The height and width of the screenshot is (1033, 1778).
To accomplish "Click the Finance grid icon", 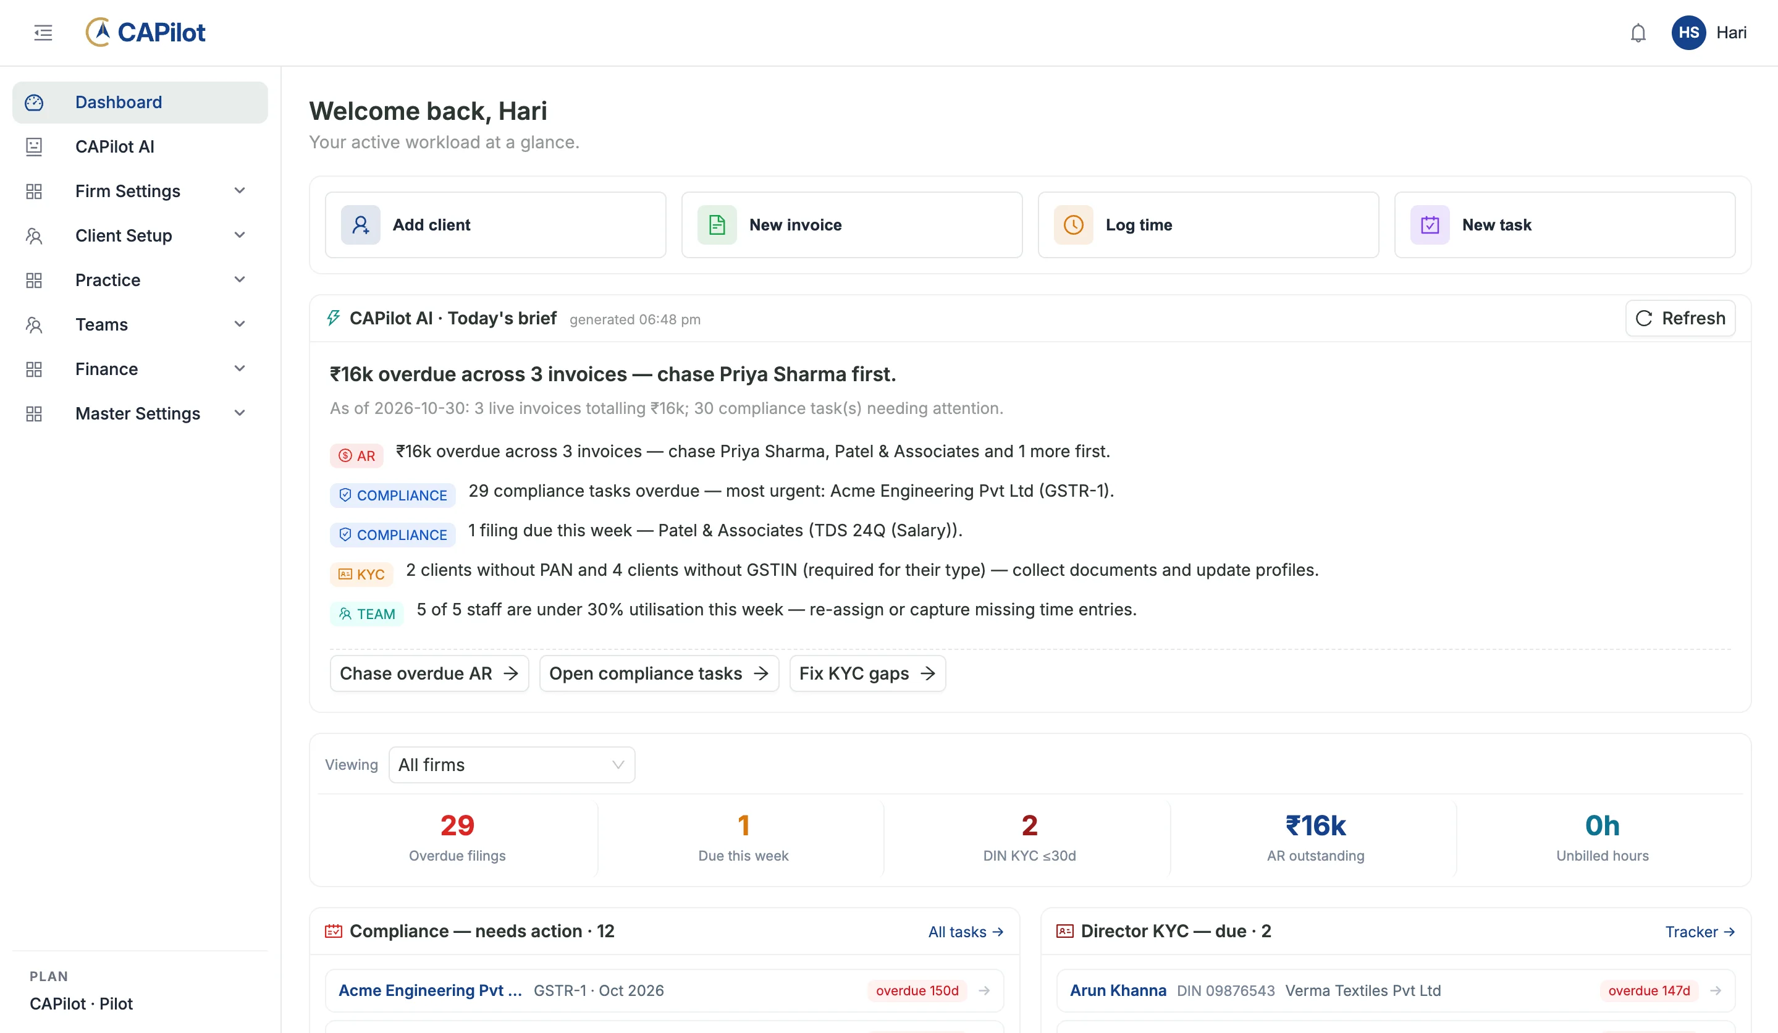I will pos(34,369).
